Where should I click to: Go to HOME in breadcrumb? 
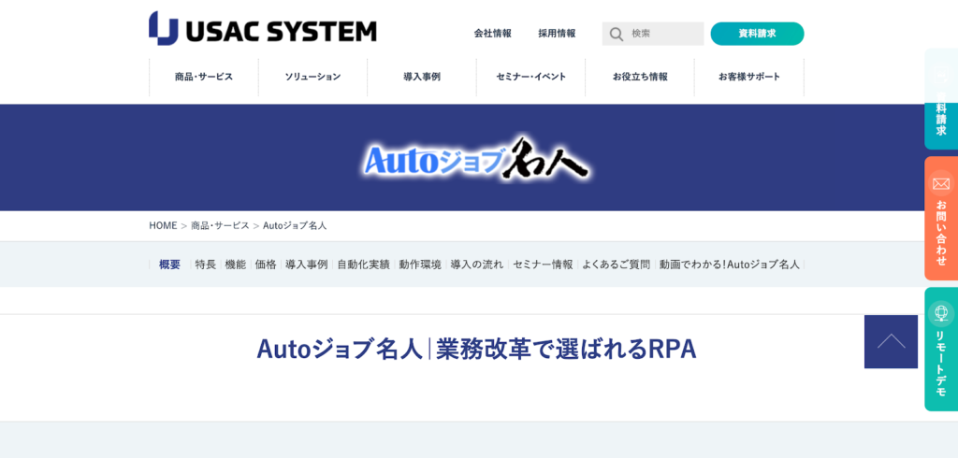(x=163, y=225)
